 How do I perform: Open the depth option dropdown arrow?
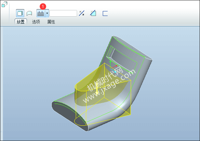[x=47, y=13]
